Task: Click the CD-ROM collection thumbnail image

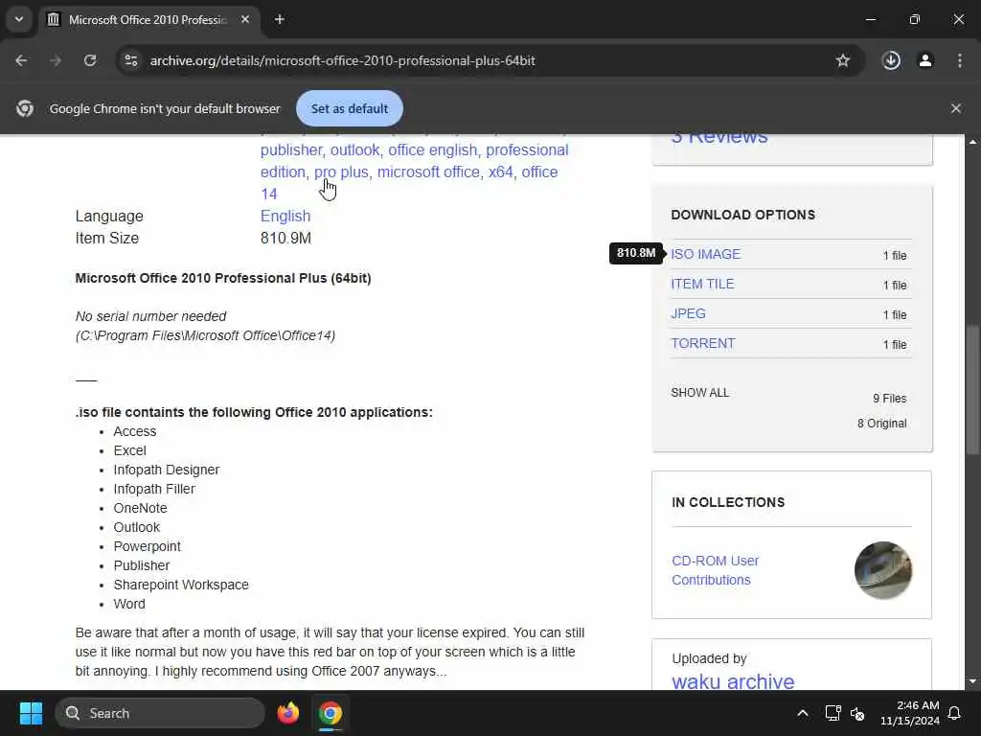Action: click(x=882, y=570)
